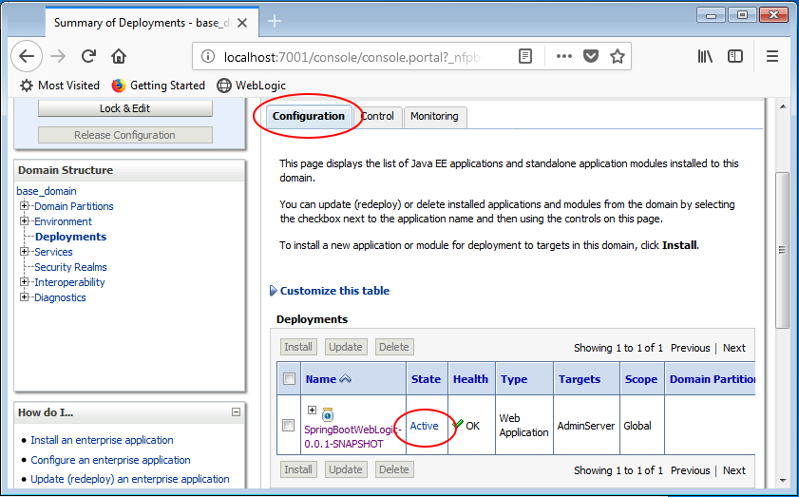799x497 pixels.
Task: Click the scrollbar down arrow
Action: point(783,480)
